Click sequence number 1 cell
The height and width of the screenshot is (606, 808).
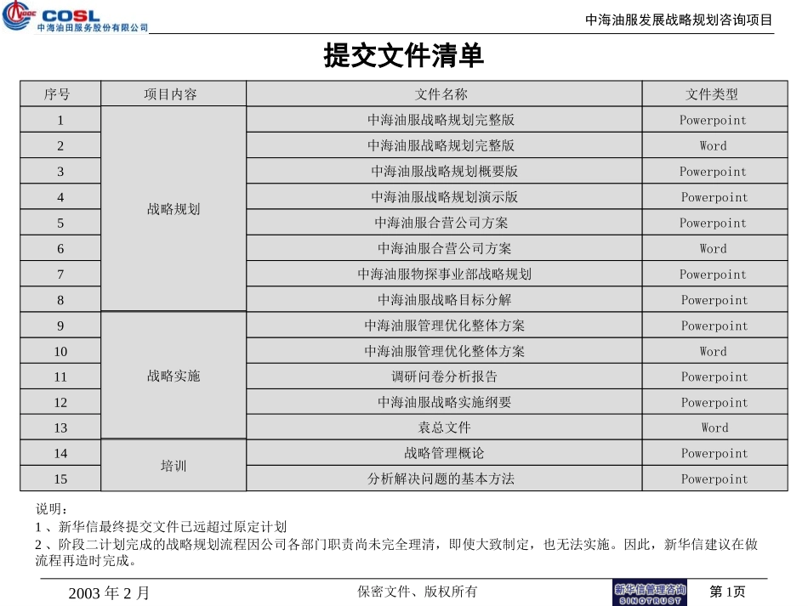(60, 120)
